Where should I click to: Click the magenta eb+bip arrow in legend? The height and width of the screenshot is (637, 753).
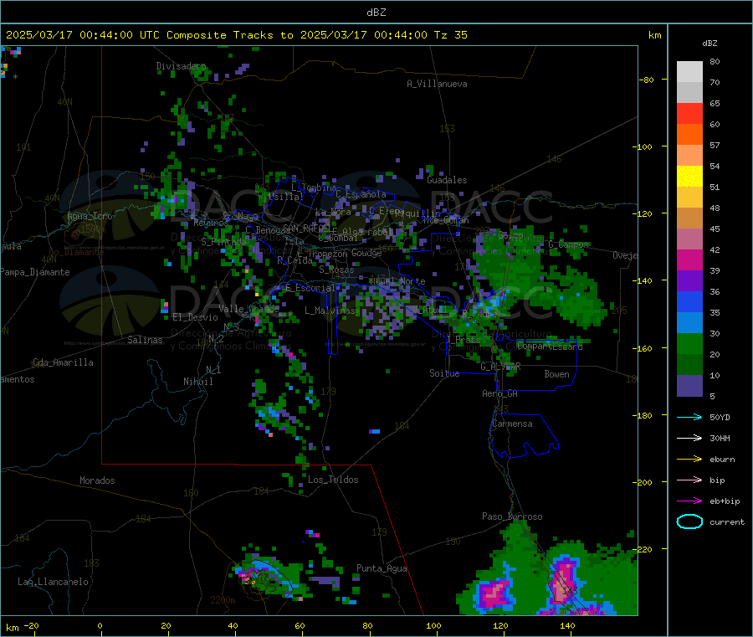coord(689,501)
